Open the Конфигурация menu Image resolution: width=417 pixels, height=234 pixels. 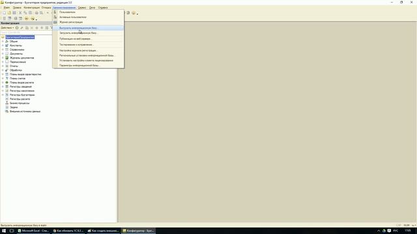(32, 8)
